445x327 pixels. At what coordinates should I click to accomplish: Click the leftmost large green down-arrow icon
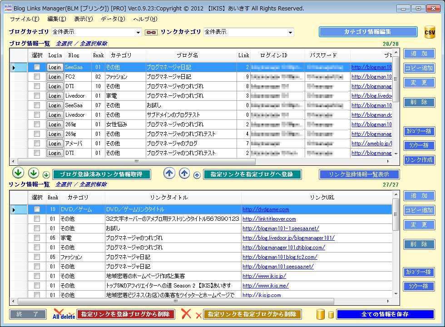(18, 173)
